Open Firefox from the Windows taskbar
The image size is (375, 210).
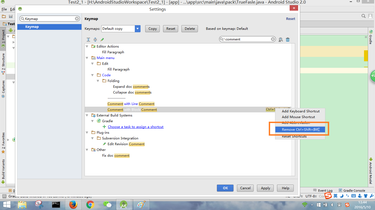(73, 204)
